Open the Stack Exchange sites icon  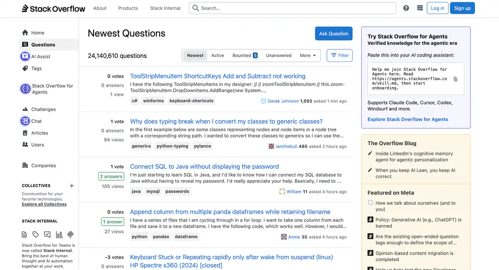coord(420,8)
